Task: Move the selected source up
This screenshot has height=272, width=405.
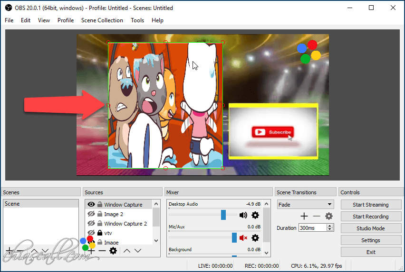Action: pyautogui.click(x=127, y=251)
